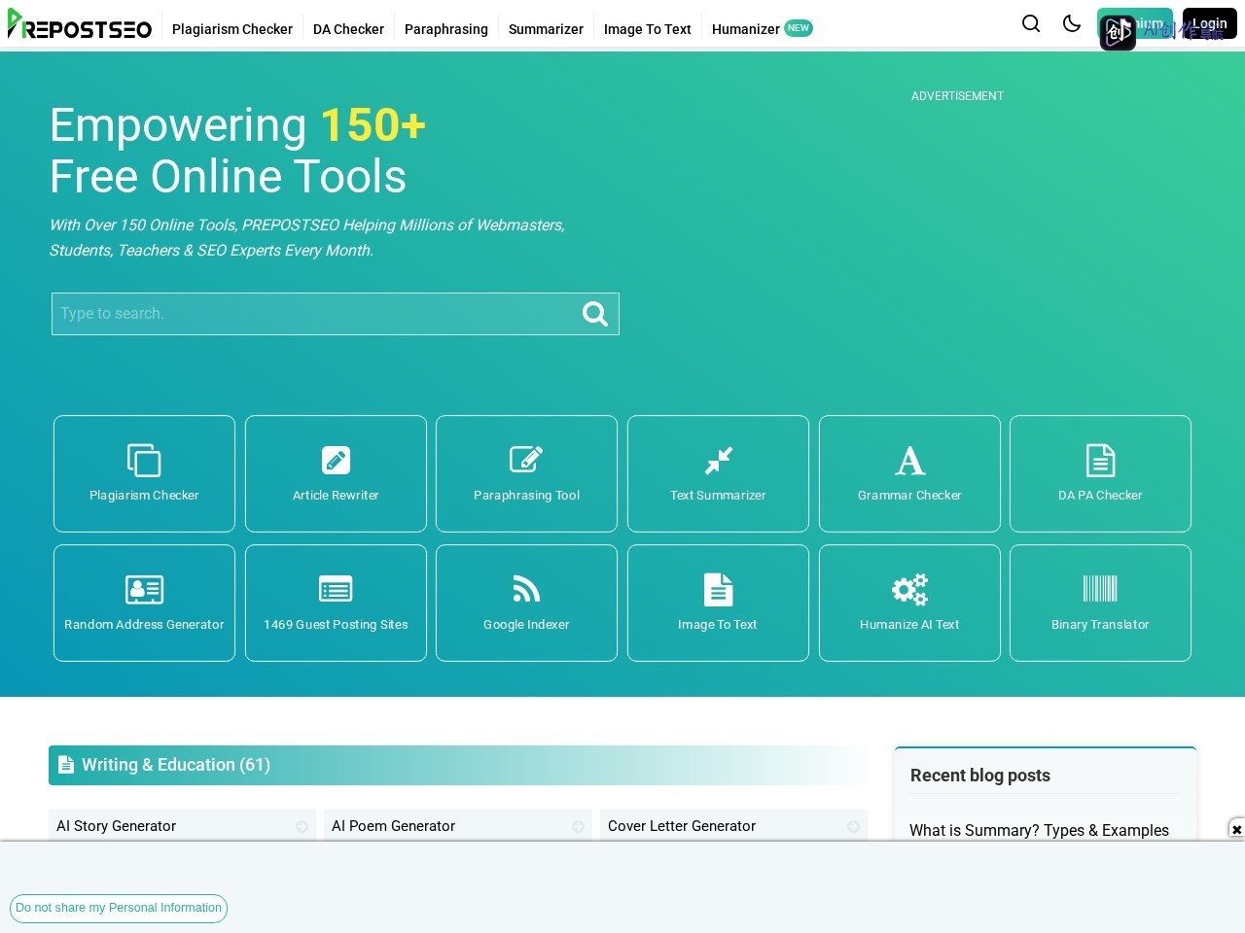1245x933 pixels.
Task: Focus the 'Type to search' field
Action: [x=313, y=314]
